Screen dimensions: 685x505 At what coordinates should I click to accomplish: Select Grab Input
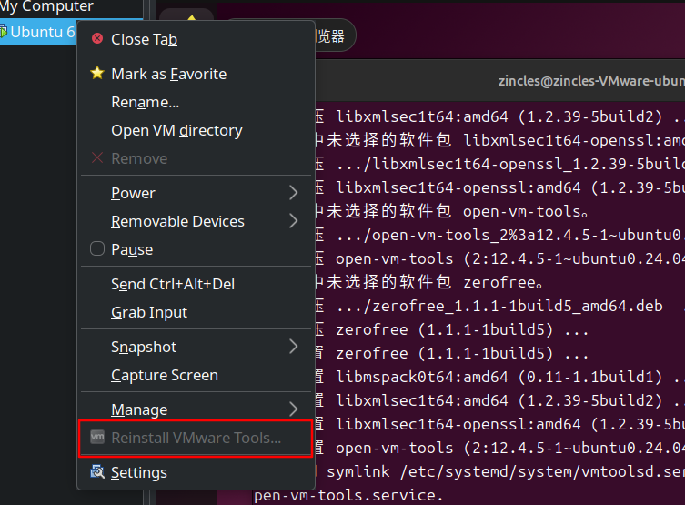196,312
